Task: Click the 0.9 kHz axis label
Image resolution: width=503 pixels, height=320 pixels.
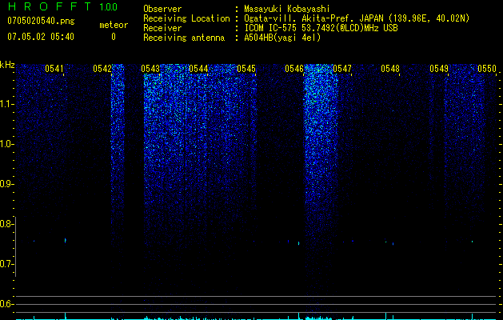Action: click(7, 184)
